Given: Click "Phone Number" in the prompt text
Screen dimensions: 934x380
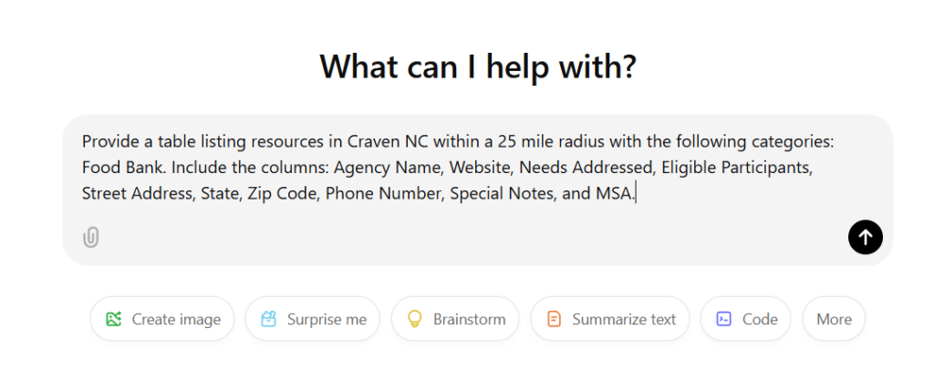Looking at the screenshot, I should 383,193.
